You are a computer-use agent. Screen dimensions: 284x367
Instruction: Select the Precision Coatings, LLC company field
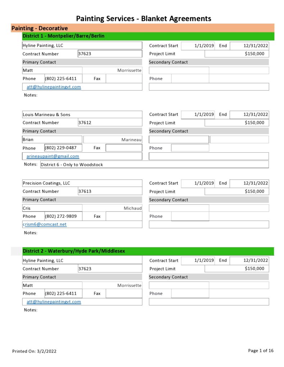click(x=82, y=183)
